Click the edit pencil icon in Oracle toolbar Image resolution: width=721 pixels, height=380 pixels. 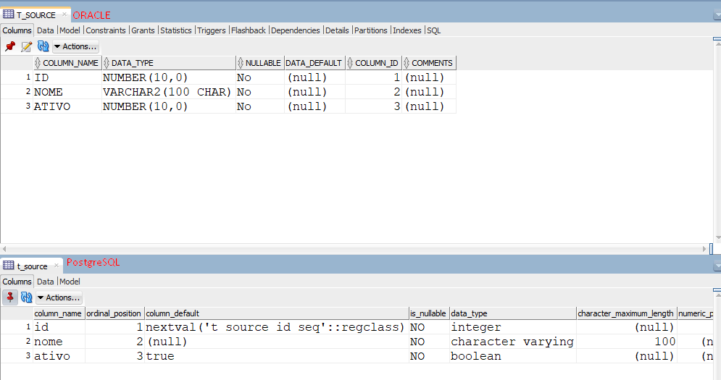click(27, 46)
